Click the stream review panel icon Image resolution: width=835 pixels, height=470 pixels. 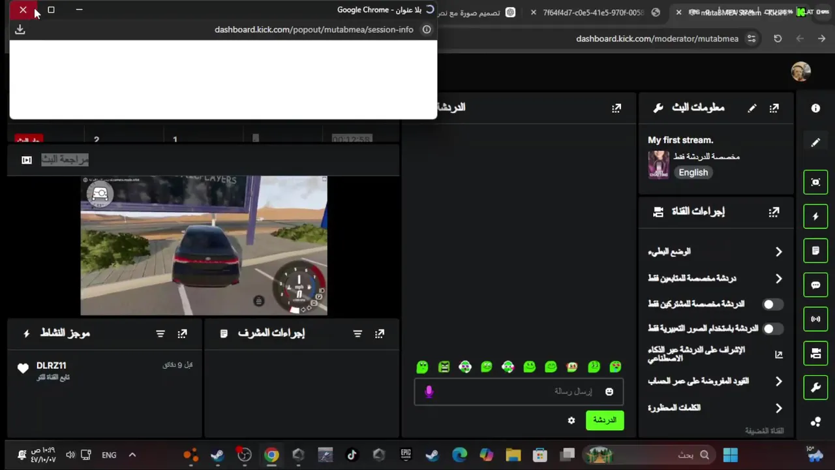pos(27,160)
